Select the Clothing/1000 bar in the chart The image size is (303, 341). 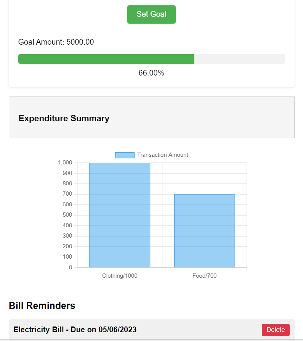coord(119,214)
